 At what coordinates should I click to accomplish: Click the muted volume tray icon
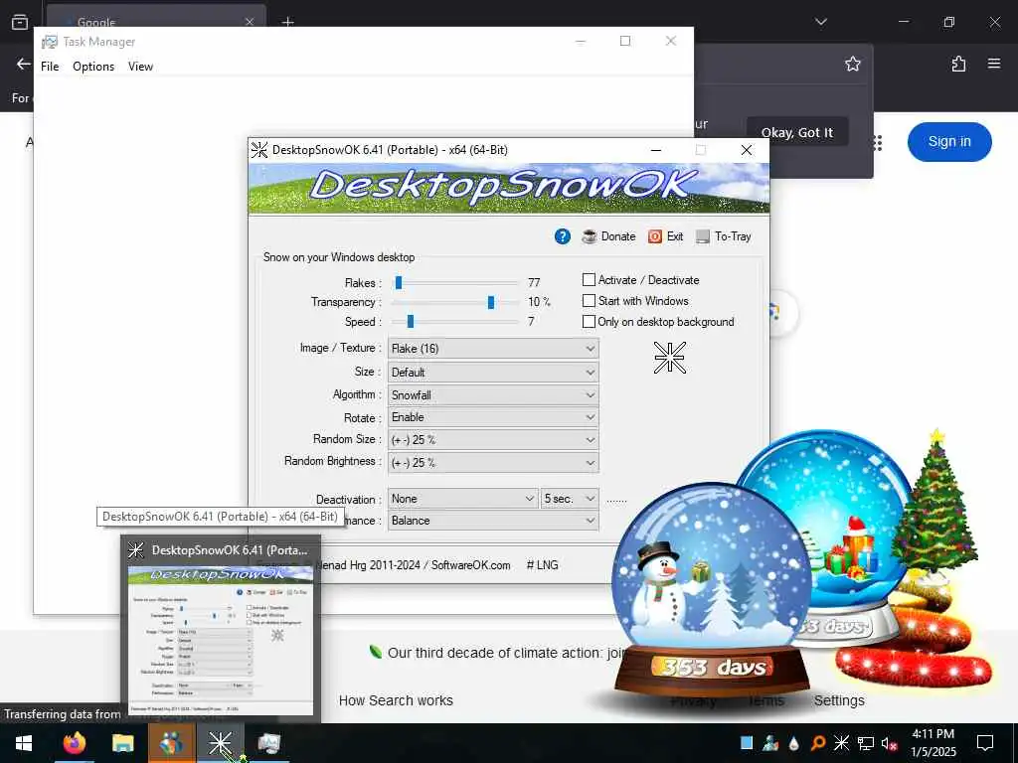[889, 743]
